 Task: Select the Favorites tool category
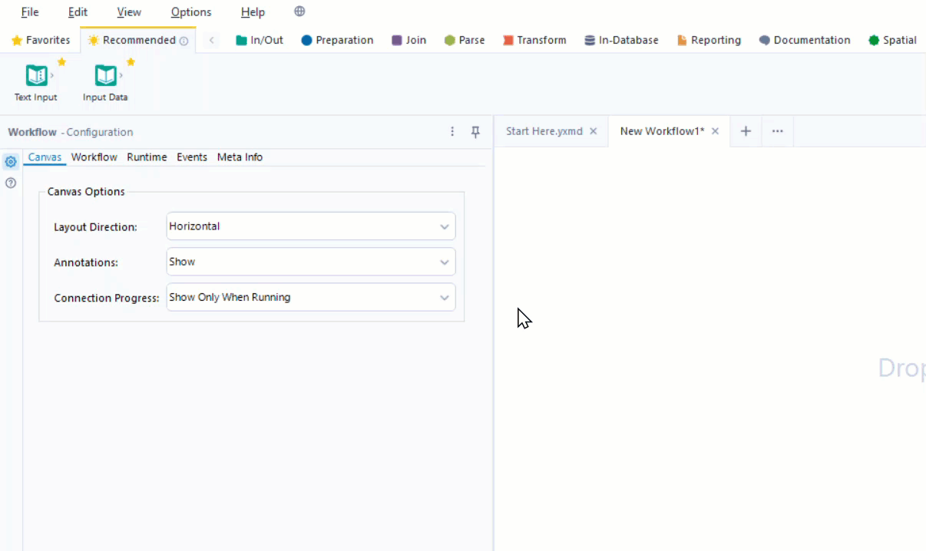coord(41,40)
